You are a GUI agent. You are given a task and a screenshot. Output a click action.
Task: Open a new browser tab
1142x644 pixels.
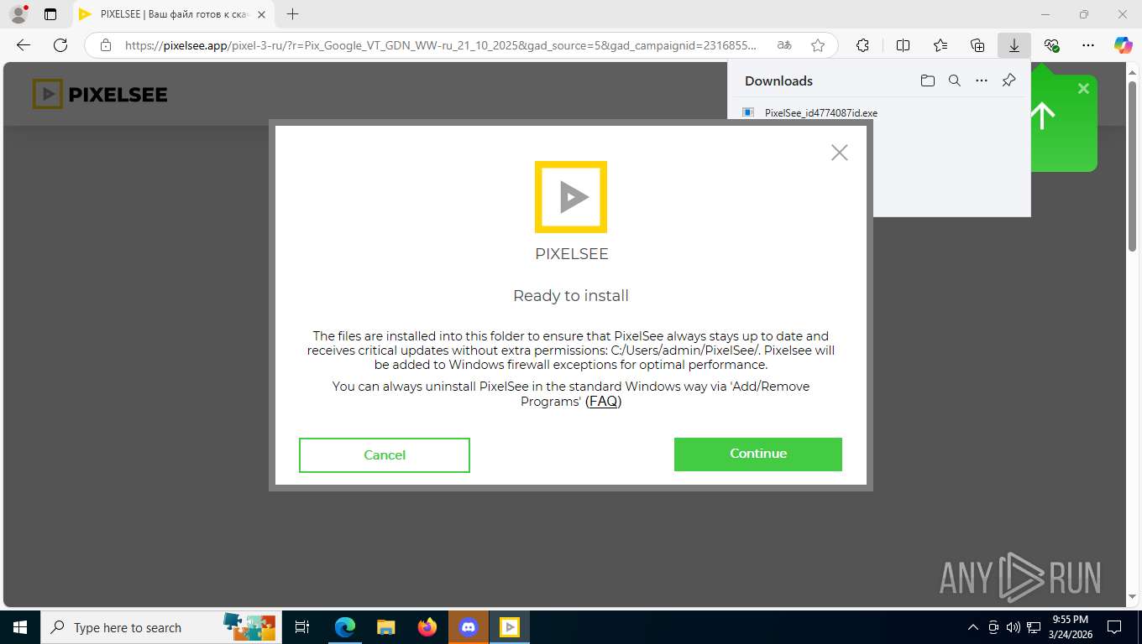(292, 14)
